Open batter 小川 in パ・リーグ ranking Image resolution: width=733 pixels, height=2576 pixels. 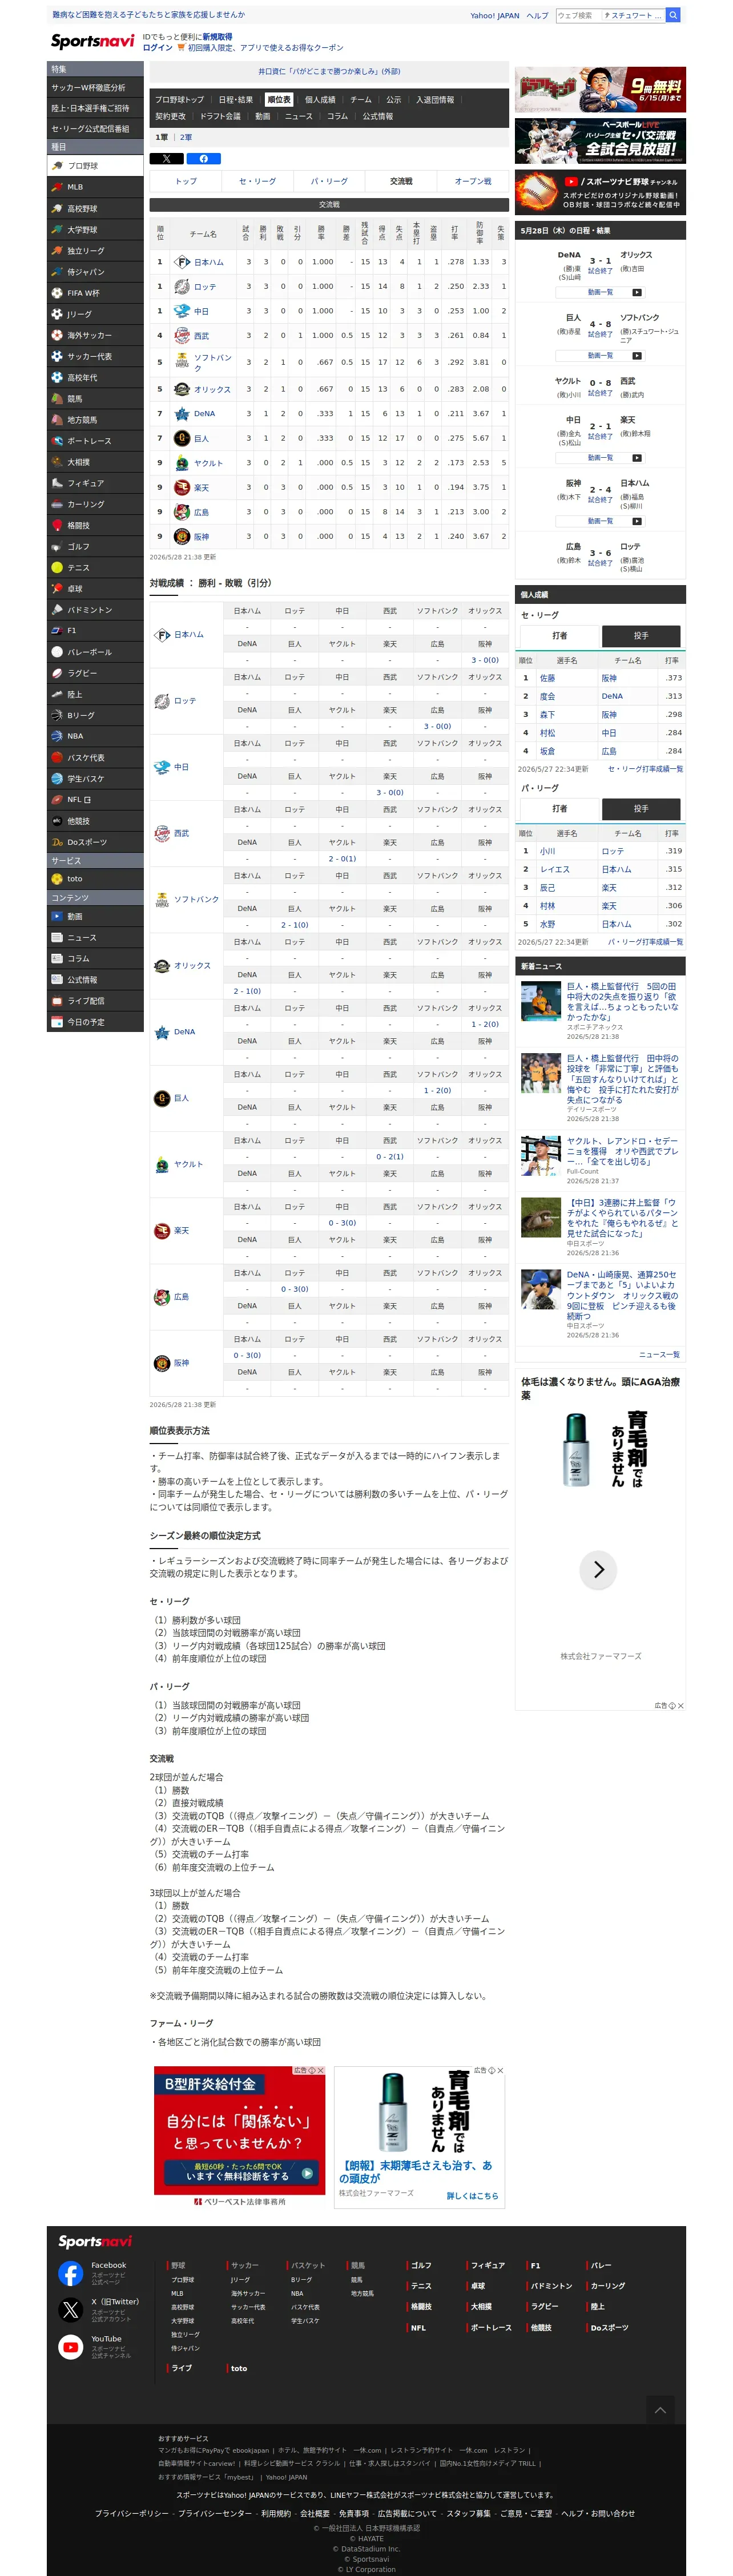click(547, 851)
